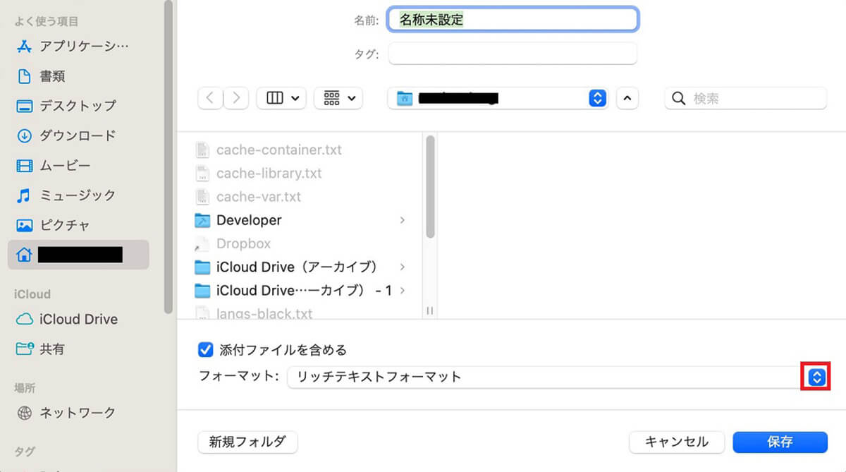Open the current folder location popup

click(498, 99)
